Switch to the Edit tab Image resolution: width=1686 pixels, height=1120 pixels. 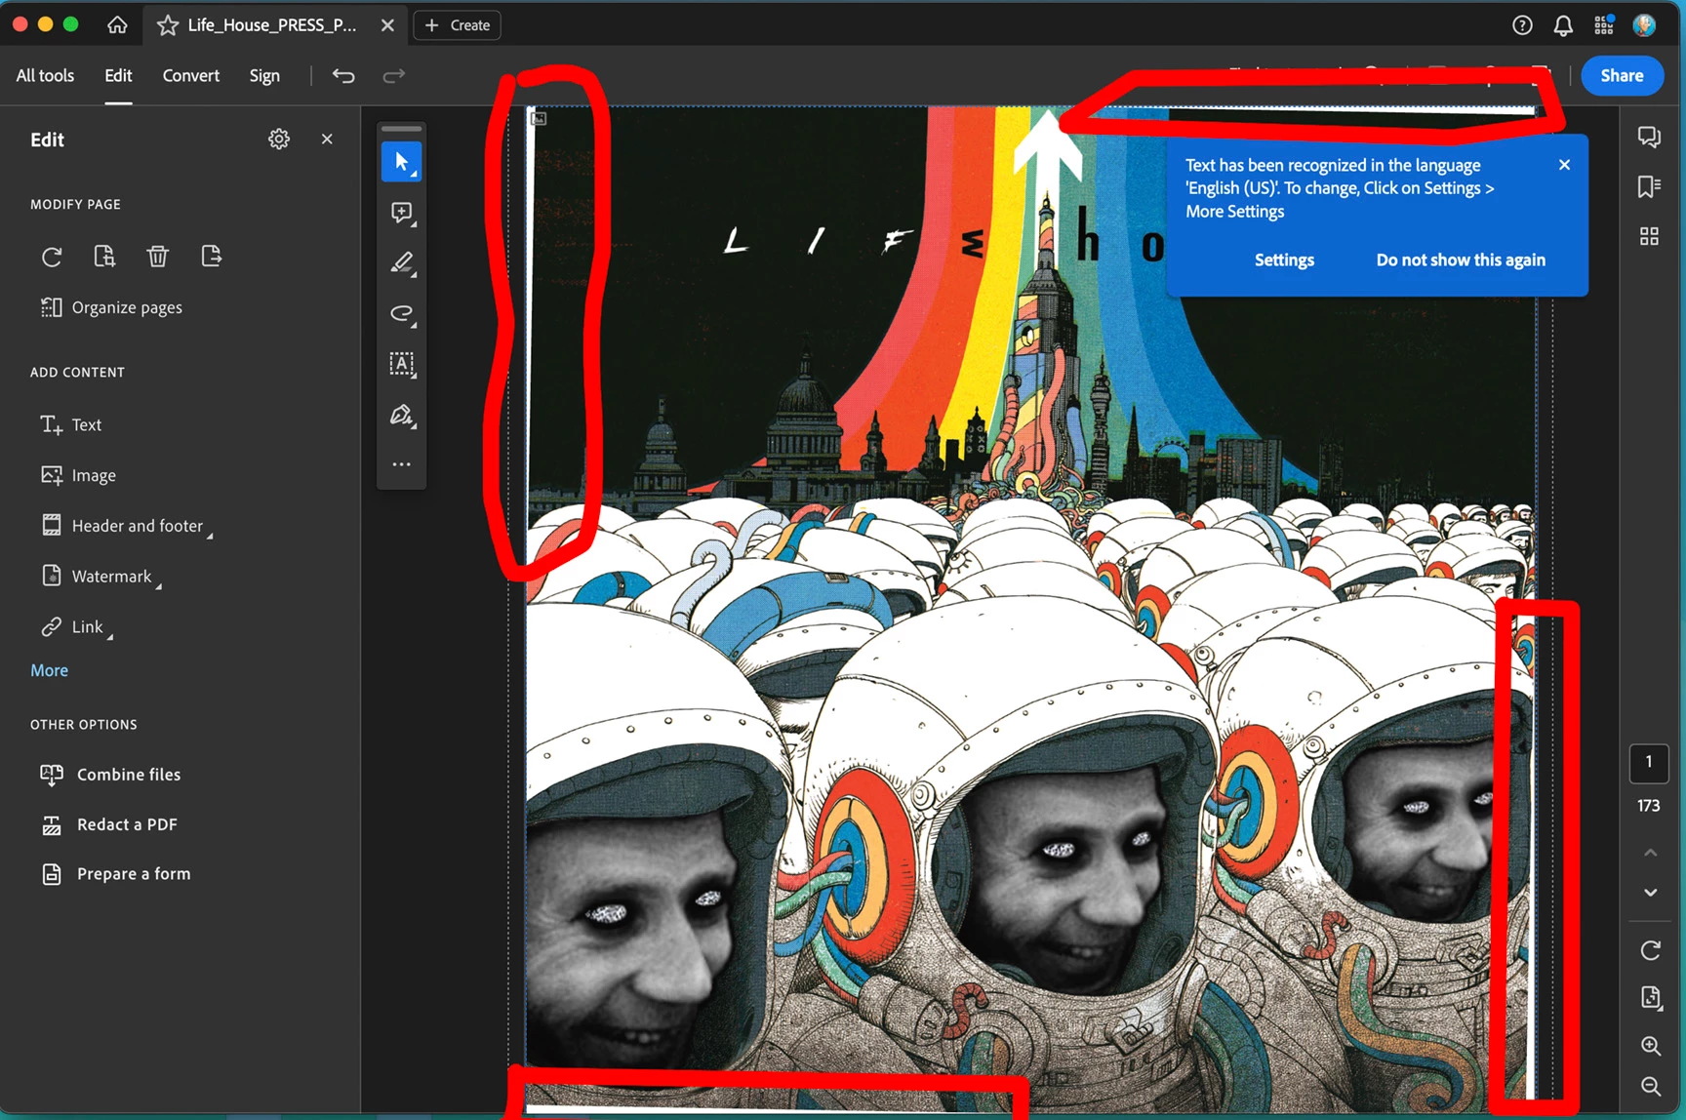pyautogui.click(x=118, y=75)
